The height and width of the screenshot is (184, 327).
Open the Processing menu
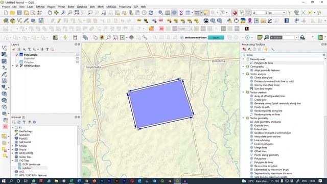tap(125, 7)
